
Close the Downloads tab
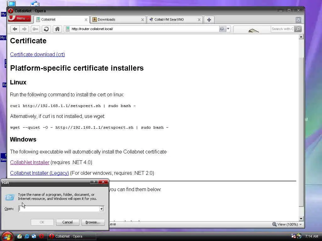(x=142, y=20)
